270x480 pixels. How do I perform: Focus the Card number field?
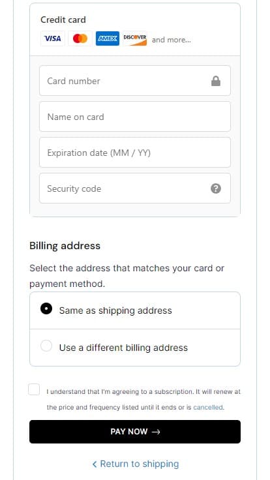135,81
